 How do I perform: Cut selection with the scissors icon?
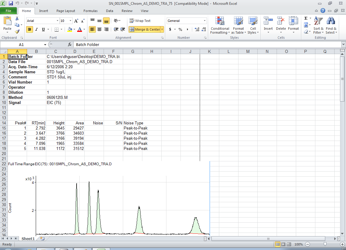click(x=17, y=19)
